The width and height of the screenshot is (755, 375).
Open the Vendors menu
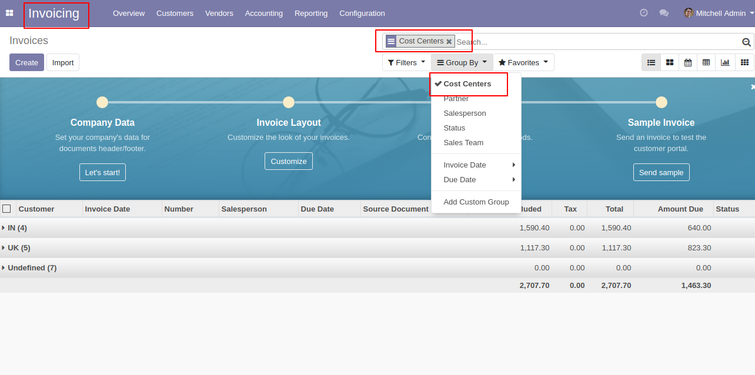(219, 13)
